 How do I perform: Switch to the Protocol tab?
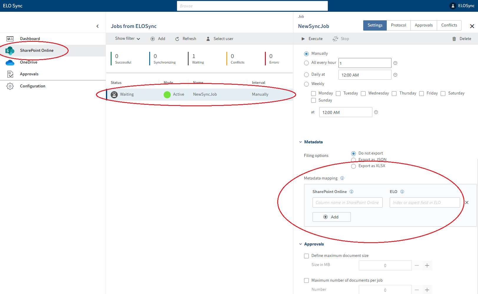(398, 25)
